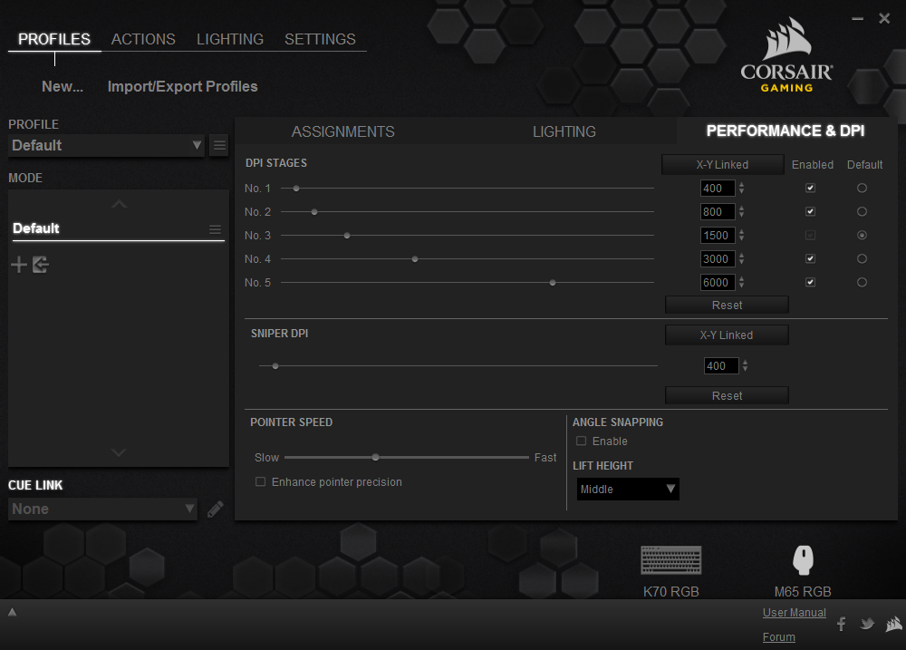Adjust stepper arrows for No. 5 DPI 6000
The height and width of the screenshot is (650, 906).
click(741, 283)
